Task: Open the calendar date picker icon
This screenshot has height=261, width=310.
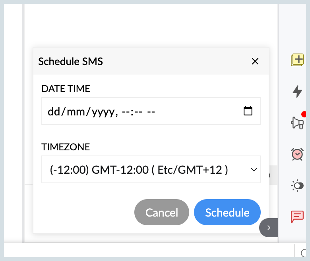Action: tap(248, 111)
